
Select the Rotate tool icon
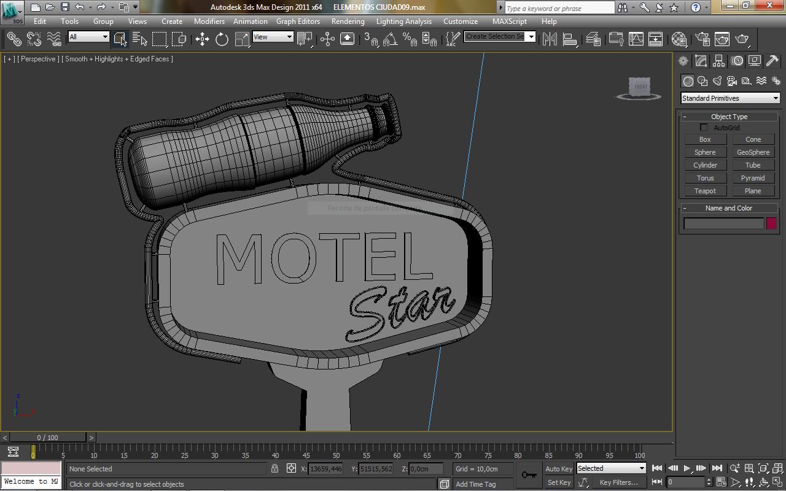pos(222,39)
